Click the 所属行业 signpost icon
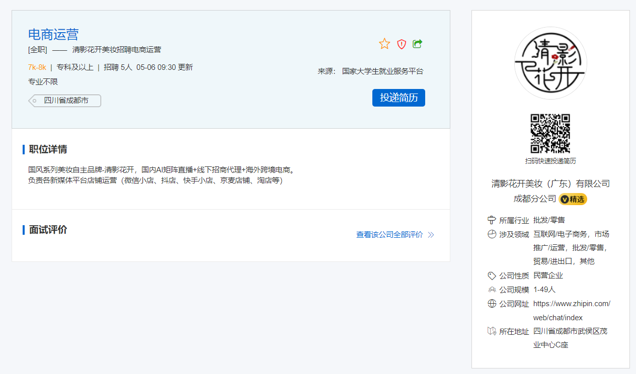Viewport: 636px width, 374px height. [492, 220]
